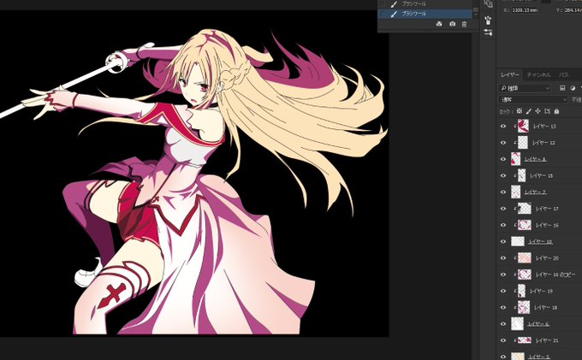Click the lock all padlock icon
The image size is (582, 360).
556,111
